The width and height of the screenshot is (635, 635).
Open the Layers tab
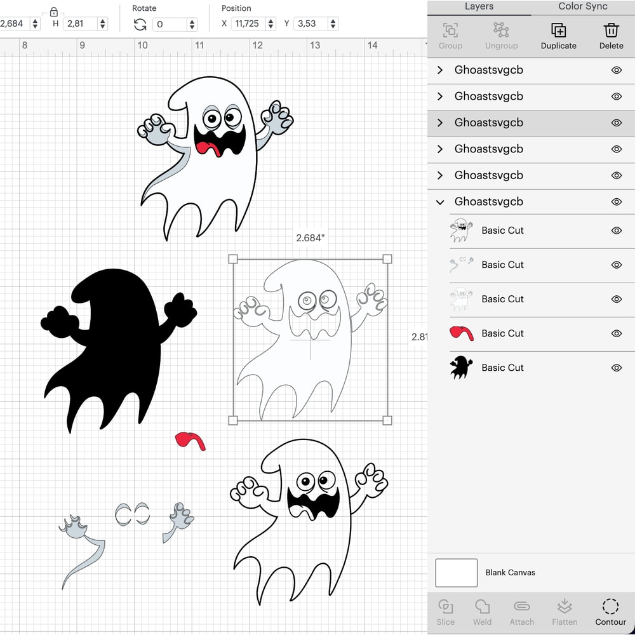click(479, 6)
